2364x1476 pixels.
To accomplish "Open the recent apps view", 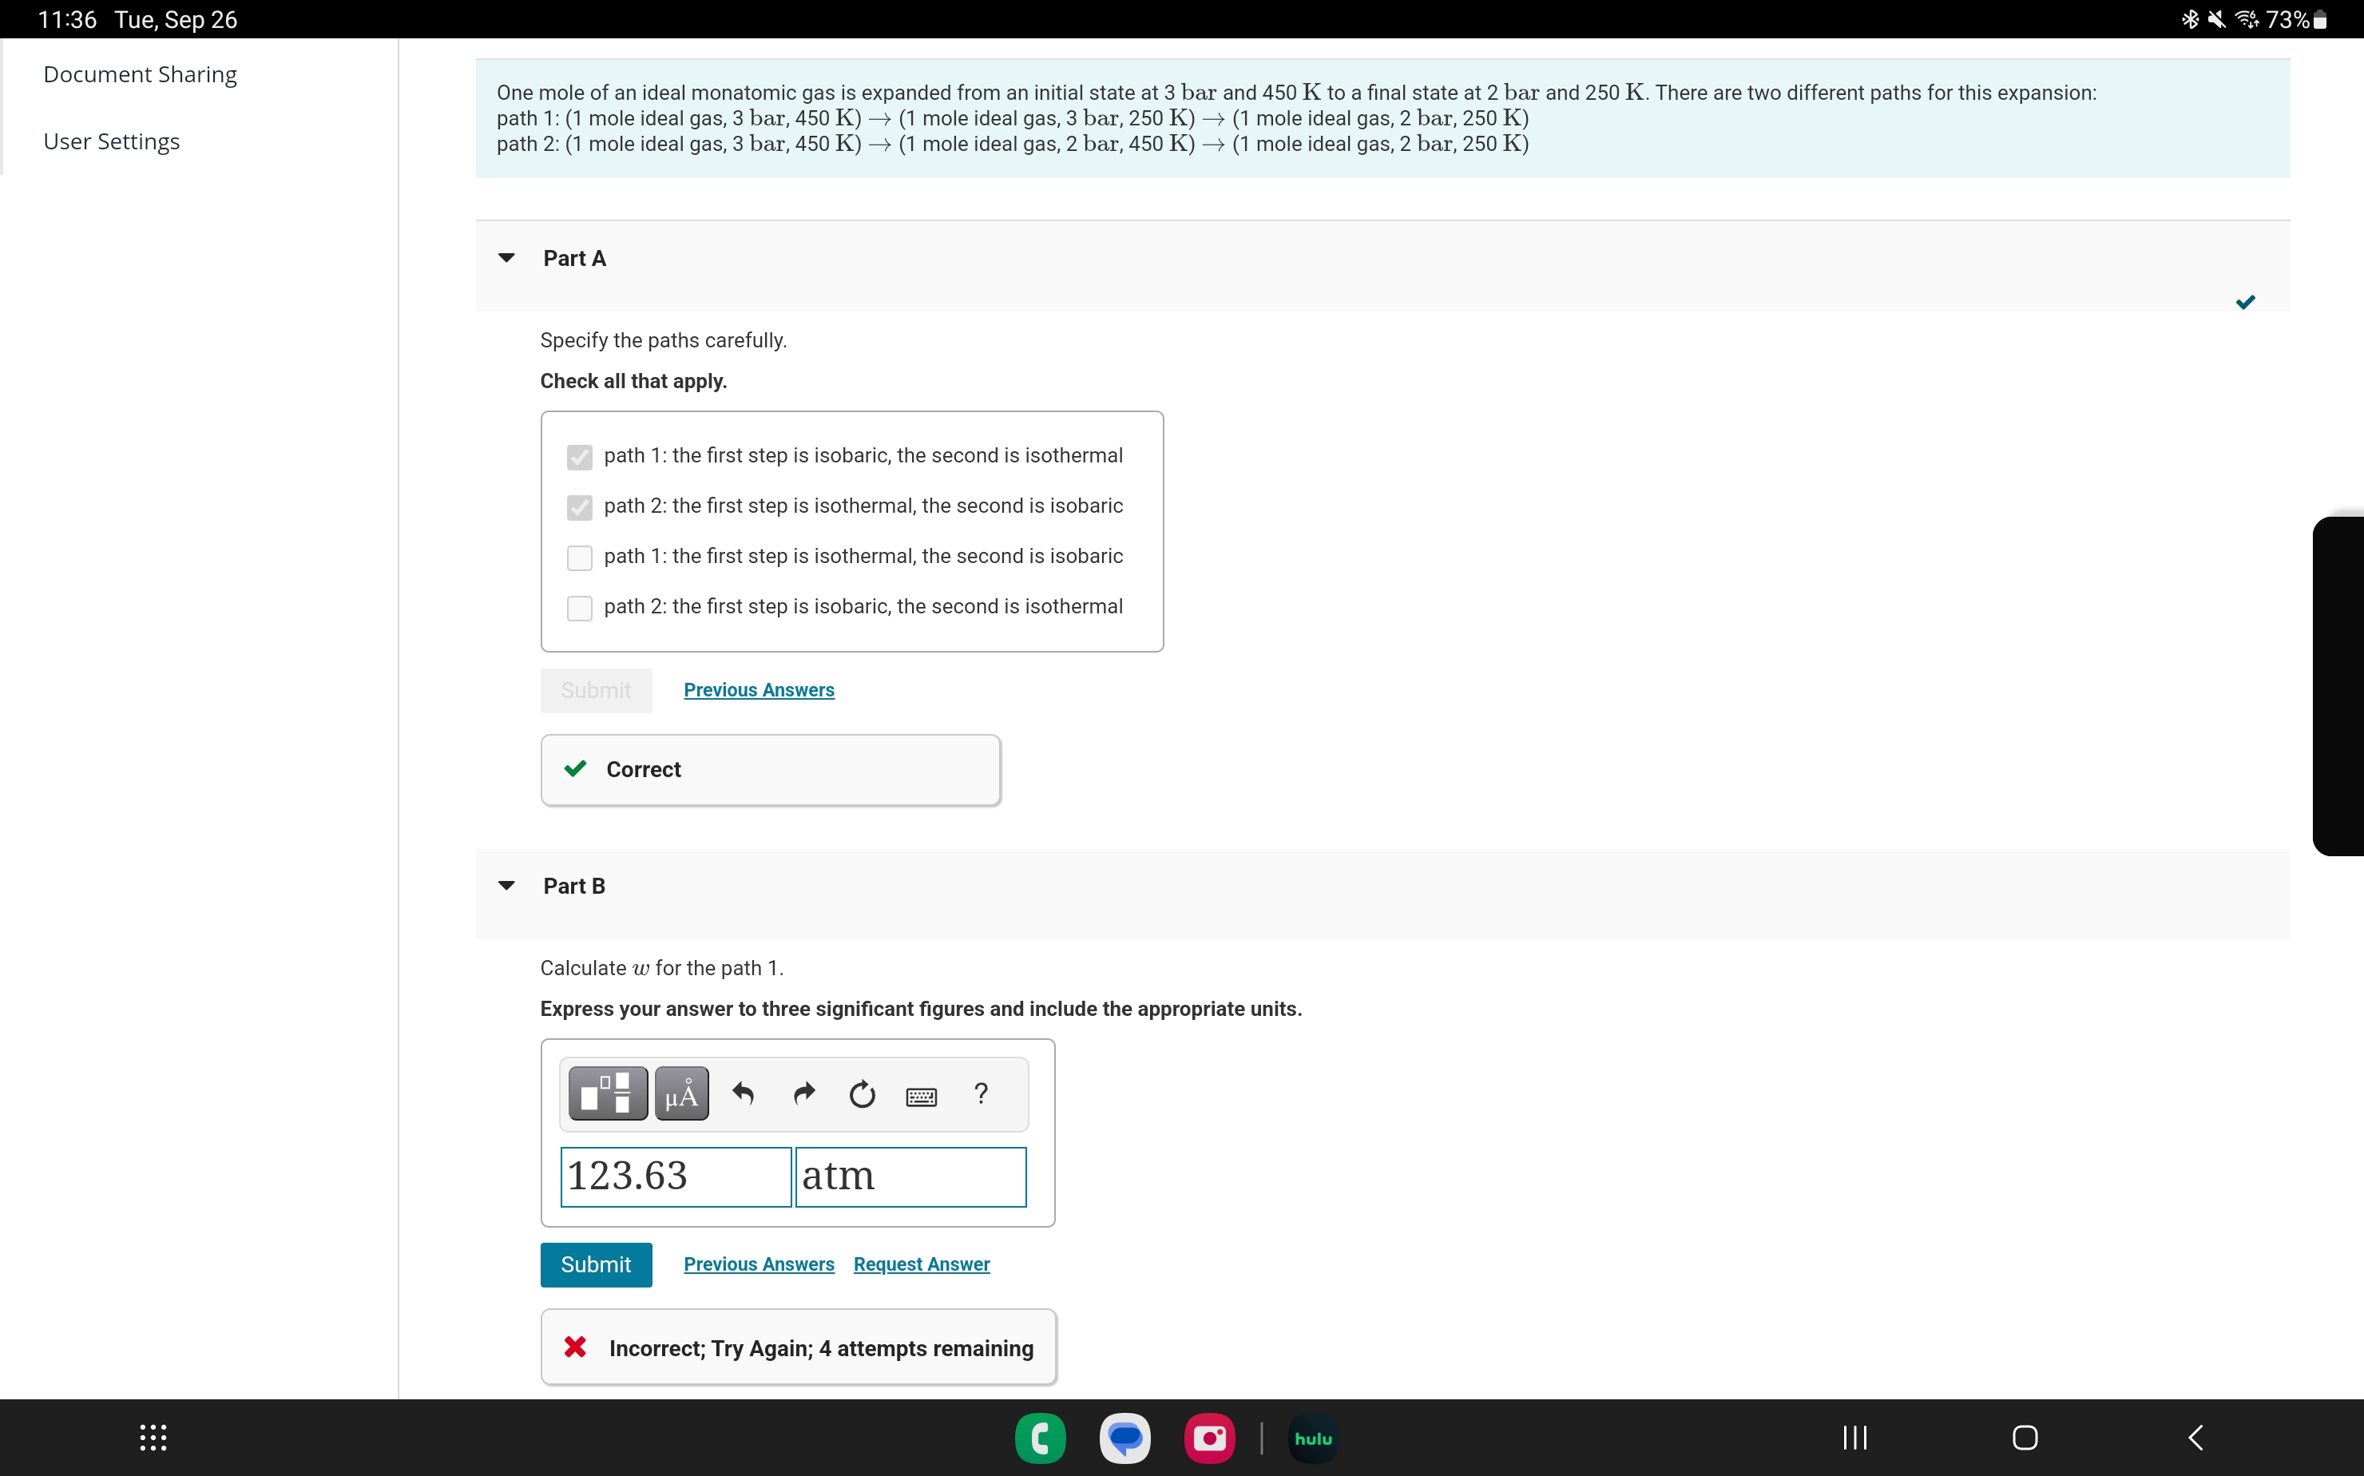I will 1853,1437.
